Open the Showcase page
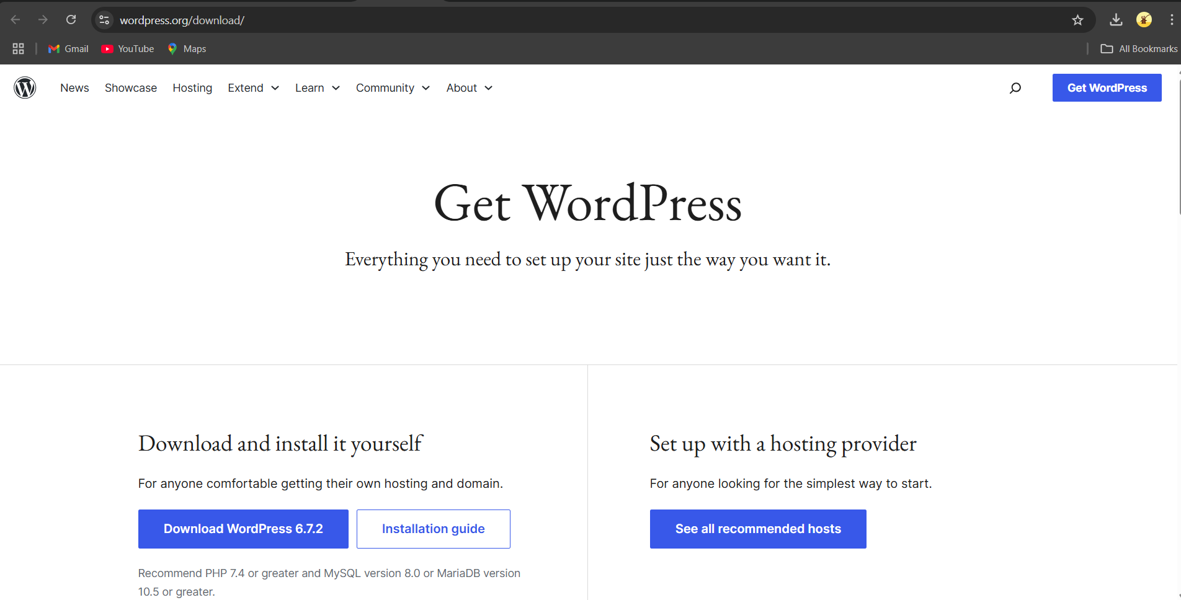The width and height of the screenshot is (1181, 600). (131, 88)
